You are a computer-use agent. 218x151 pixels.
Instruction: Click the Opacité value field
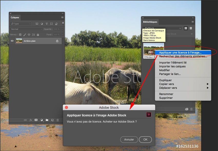point(57,29)
